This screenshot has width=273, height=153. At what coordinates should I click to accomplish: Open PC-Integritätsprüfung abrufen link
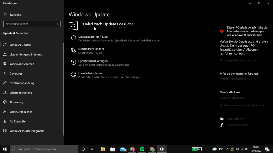click(x=239, y=60)
